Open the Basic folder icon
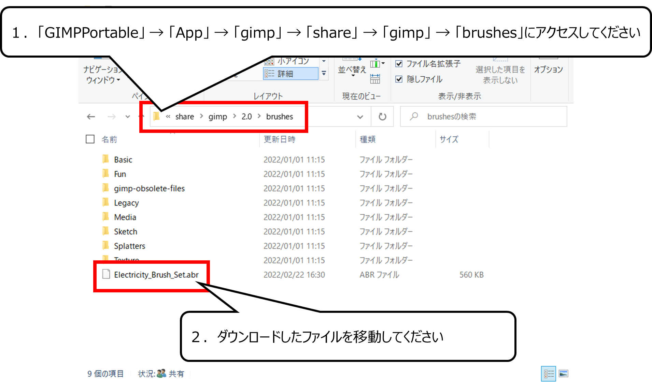Screen dimensions: 652x382 pyautogui.click(x=106, y=159)
